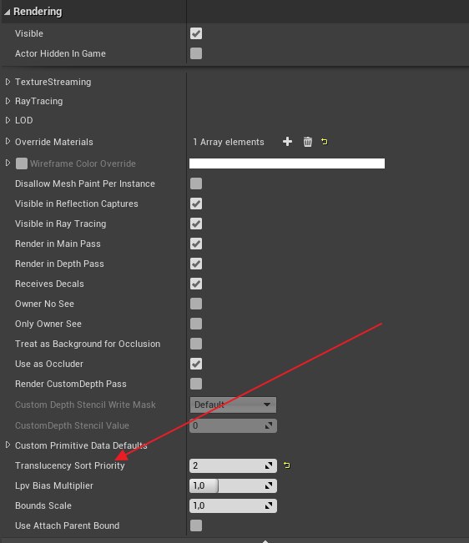Enable the Wireframe Color Override checkbox
Image resolution: width=469 pixels, height=543 pixels.
pyautogui.click(x=22, y=163)
